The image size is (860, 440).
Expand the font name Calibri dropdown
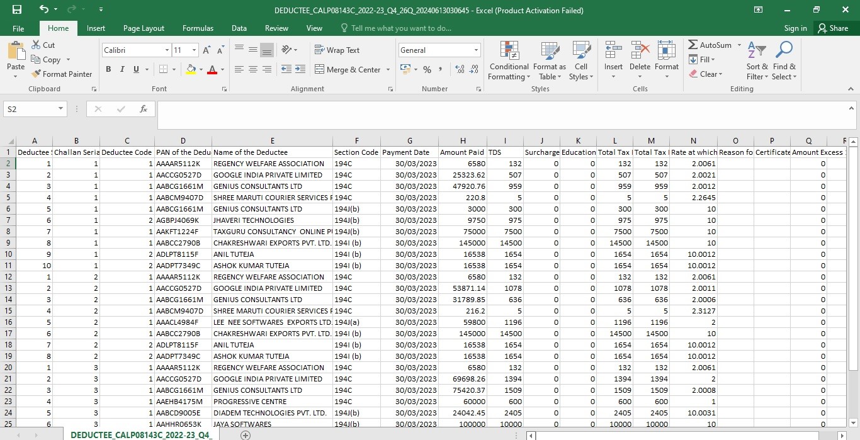167,50
